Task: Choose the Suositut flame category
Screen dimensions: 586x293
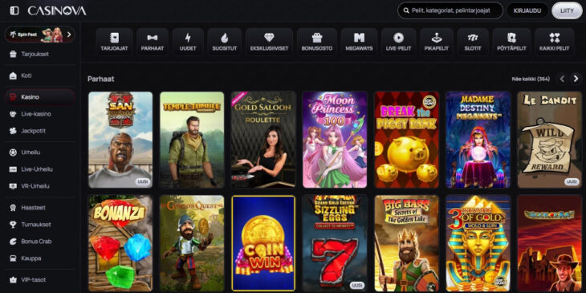Action: 224,42
